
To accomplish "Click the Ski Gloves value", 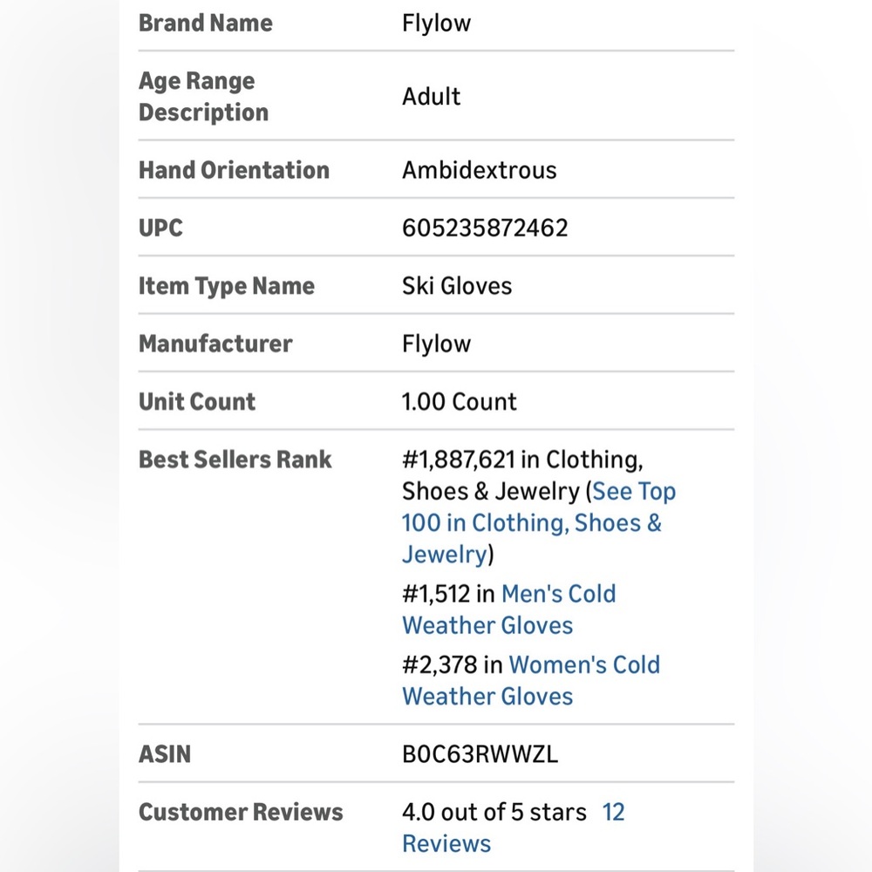I will coord(457,286).
